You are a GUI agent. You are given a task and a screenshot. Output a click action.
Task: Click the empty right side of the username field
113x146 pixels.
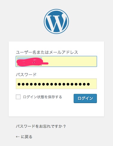coord(72,61)
